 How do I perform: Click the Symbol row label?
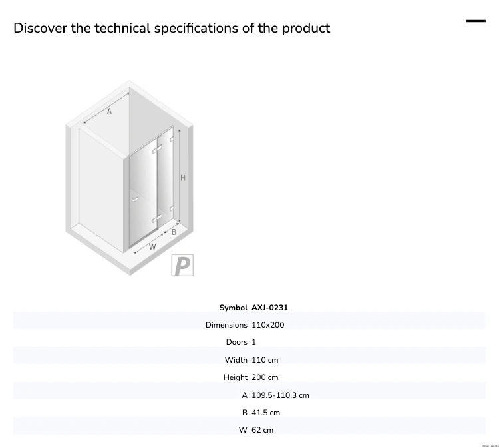point(233,308)
